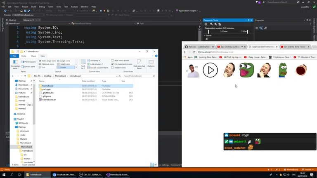Uncheck File name extensions checkbox

pos(112,64)
